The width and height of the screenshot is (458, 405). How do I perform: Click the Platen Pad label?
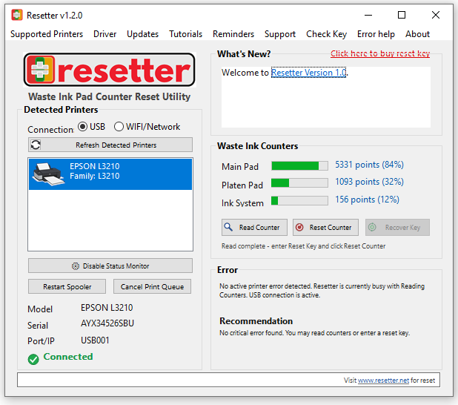click(x=242, y=185)
